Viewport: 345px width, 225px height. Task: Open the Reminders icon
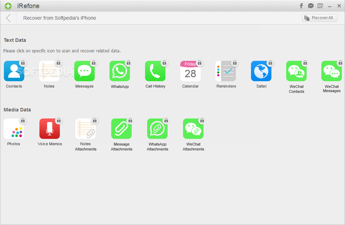pyautogui.click(x=226, y=71)
